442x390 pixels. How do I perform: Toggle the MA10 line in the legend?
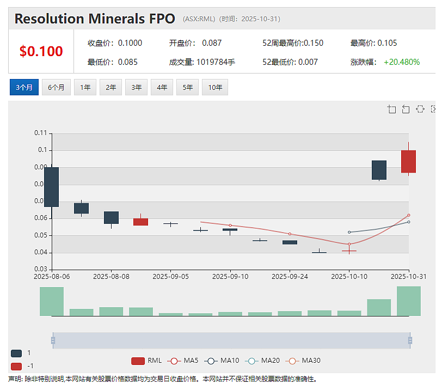(x=222, y=361)
